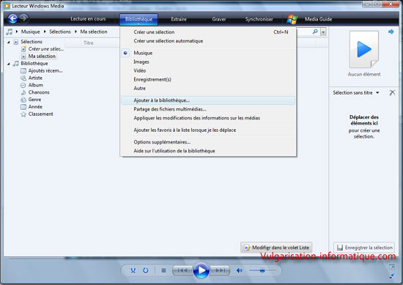Select Créer une sélec... in tree
The height and width of the screenshot is (285, 403).
coord(45,49)
